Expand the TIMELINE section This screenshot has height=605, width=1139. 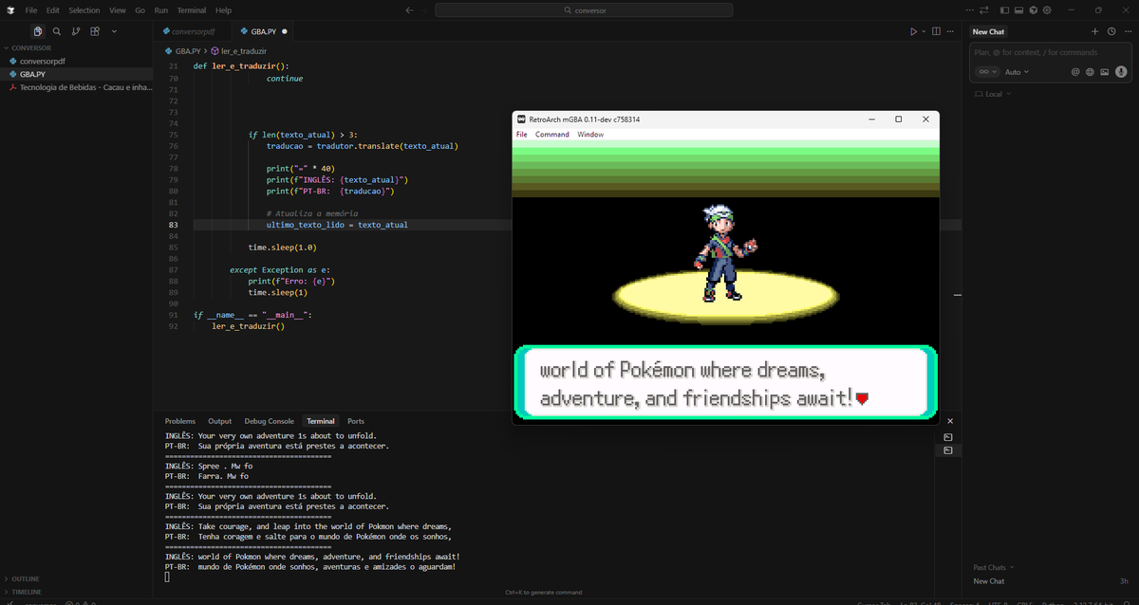pyautogui.click(x=76, y=591)
